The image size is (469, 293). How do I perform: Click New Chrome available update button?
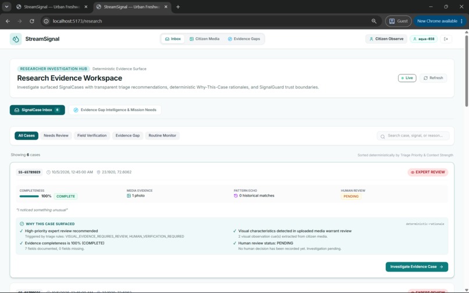click(x=440, y=22)
